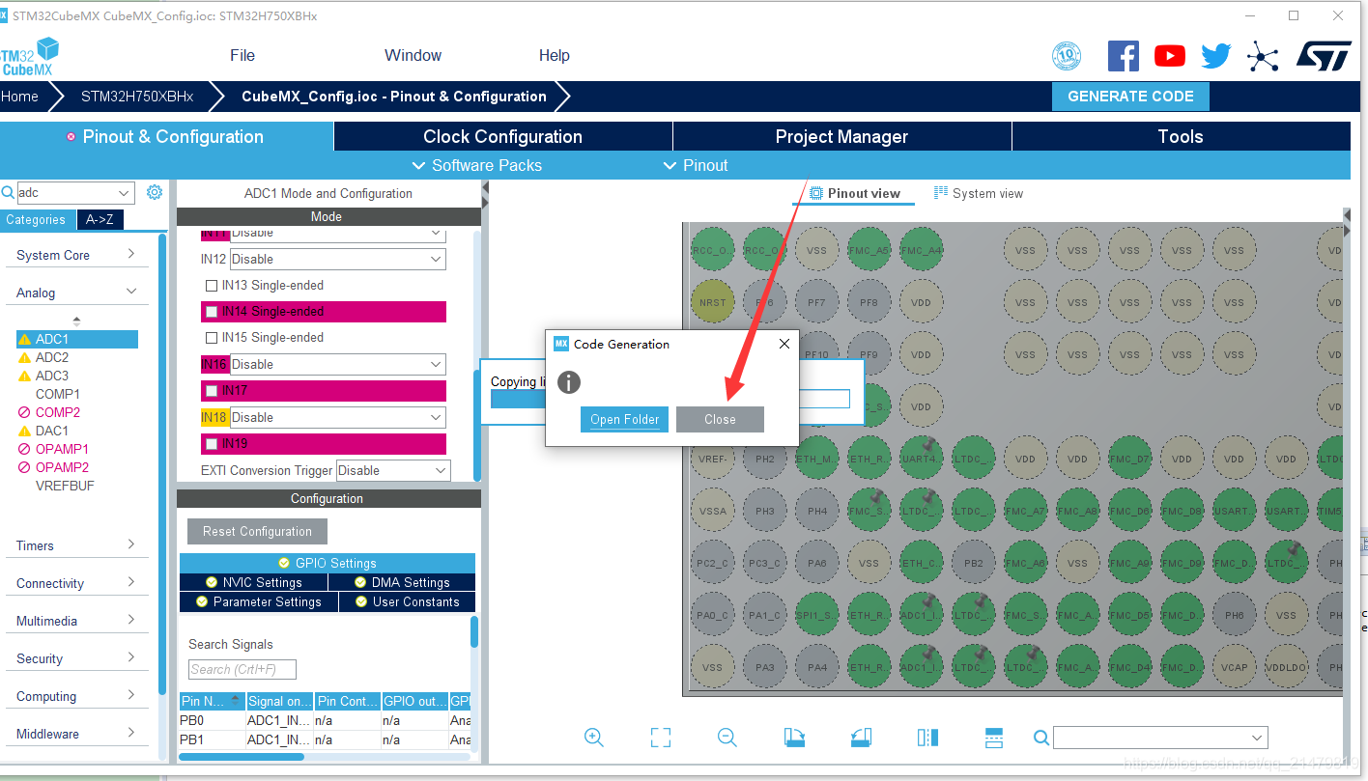Open the IN12 Disable dropdown
1368x781 pixels.
click(337, 259)
